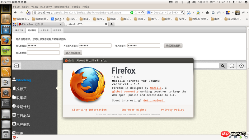
Task: Click the 确认修改邮箱 button
Action: point(73,53)
